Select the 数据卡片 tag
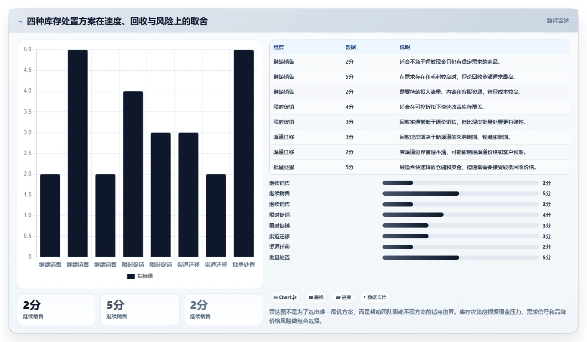Image resolution: width=587 pixels, height=342 pixels. pyautogui.click(x=375, y=297)
